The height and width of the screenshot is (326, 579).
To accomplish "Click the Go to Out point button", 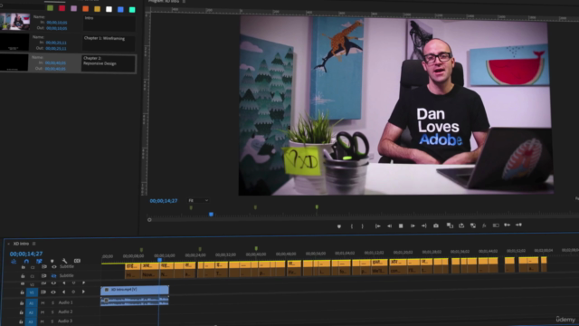I will (424, 225).
